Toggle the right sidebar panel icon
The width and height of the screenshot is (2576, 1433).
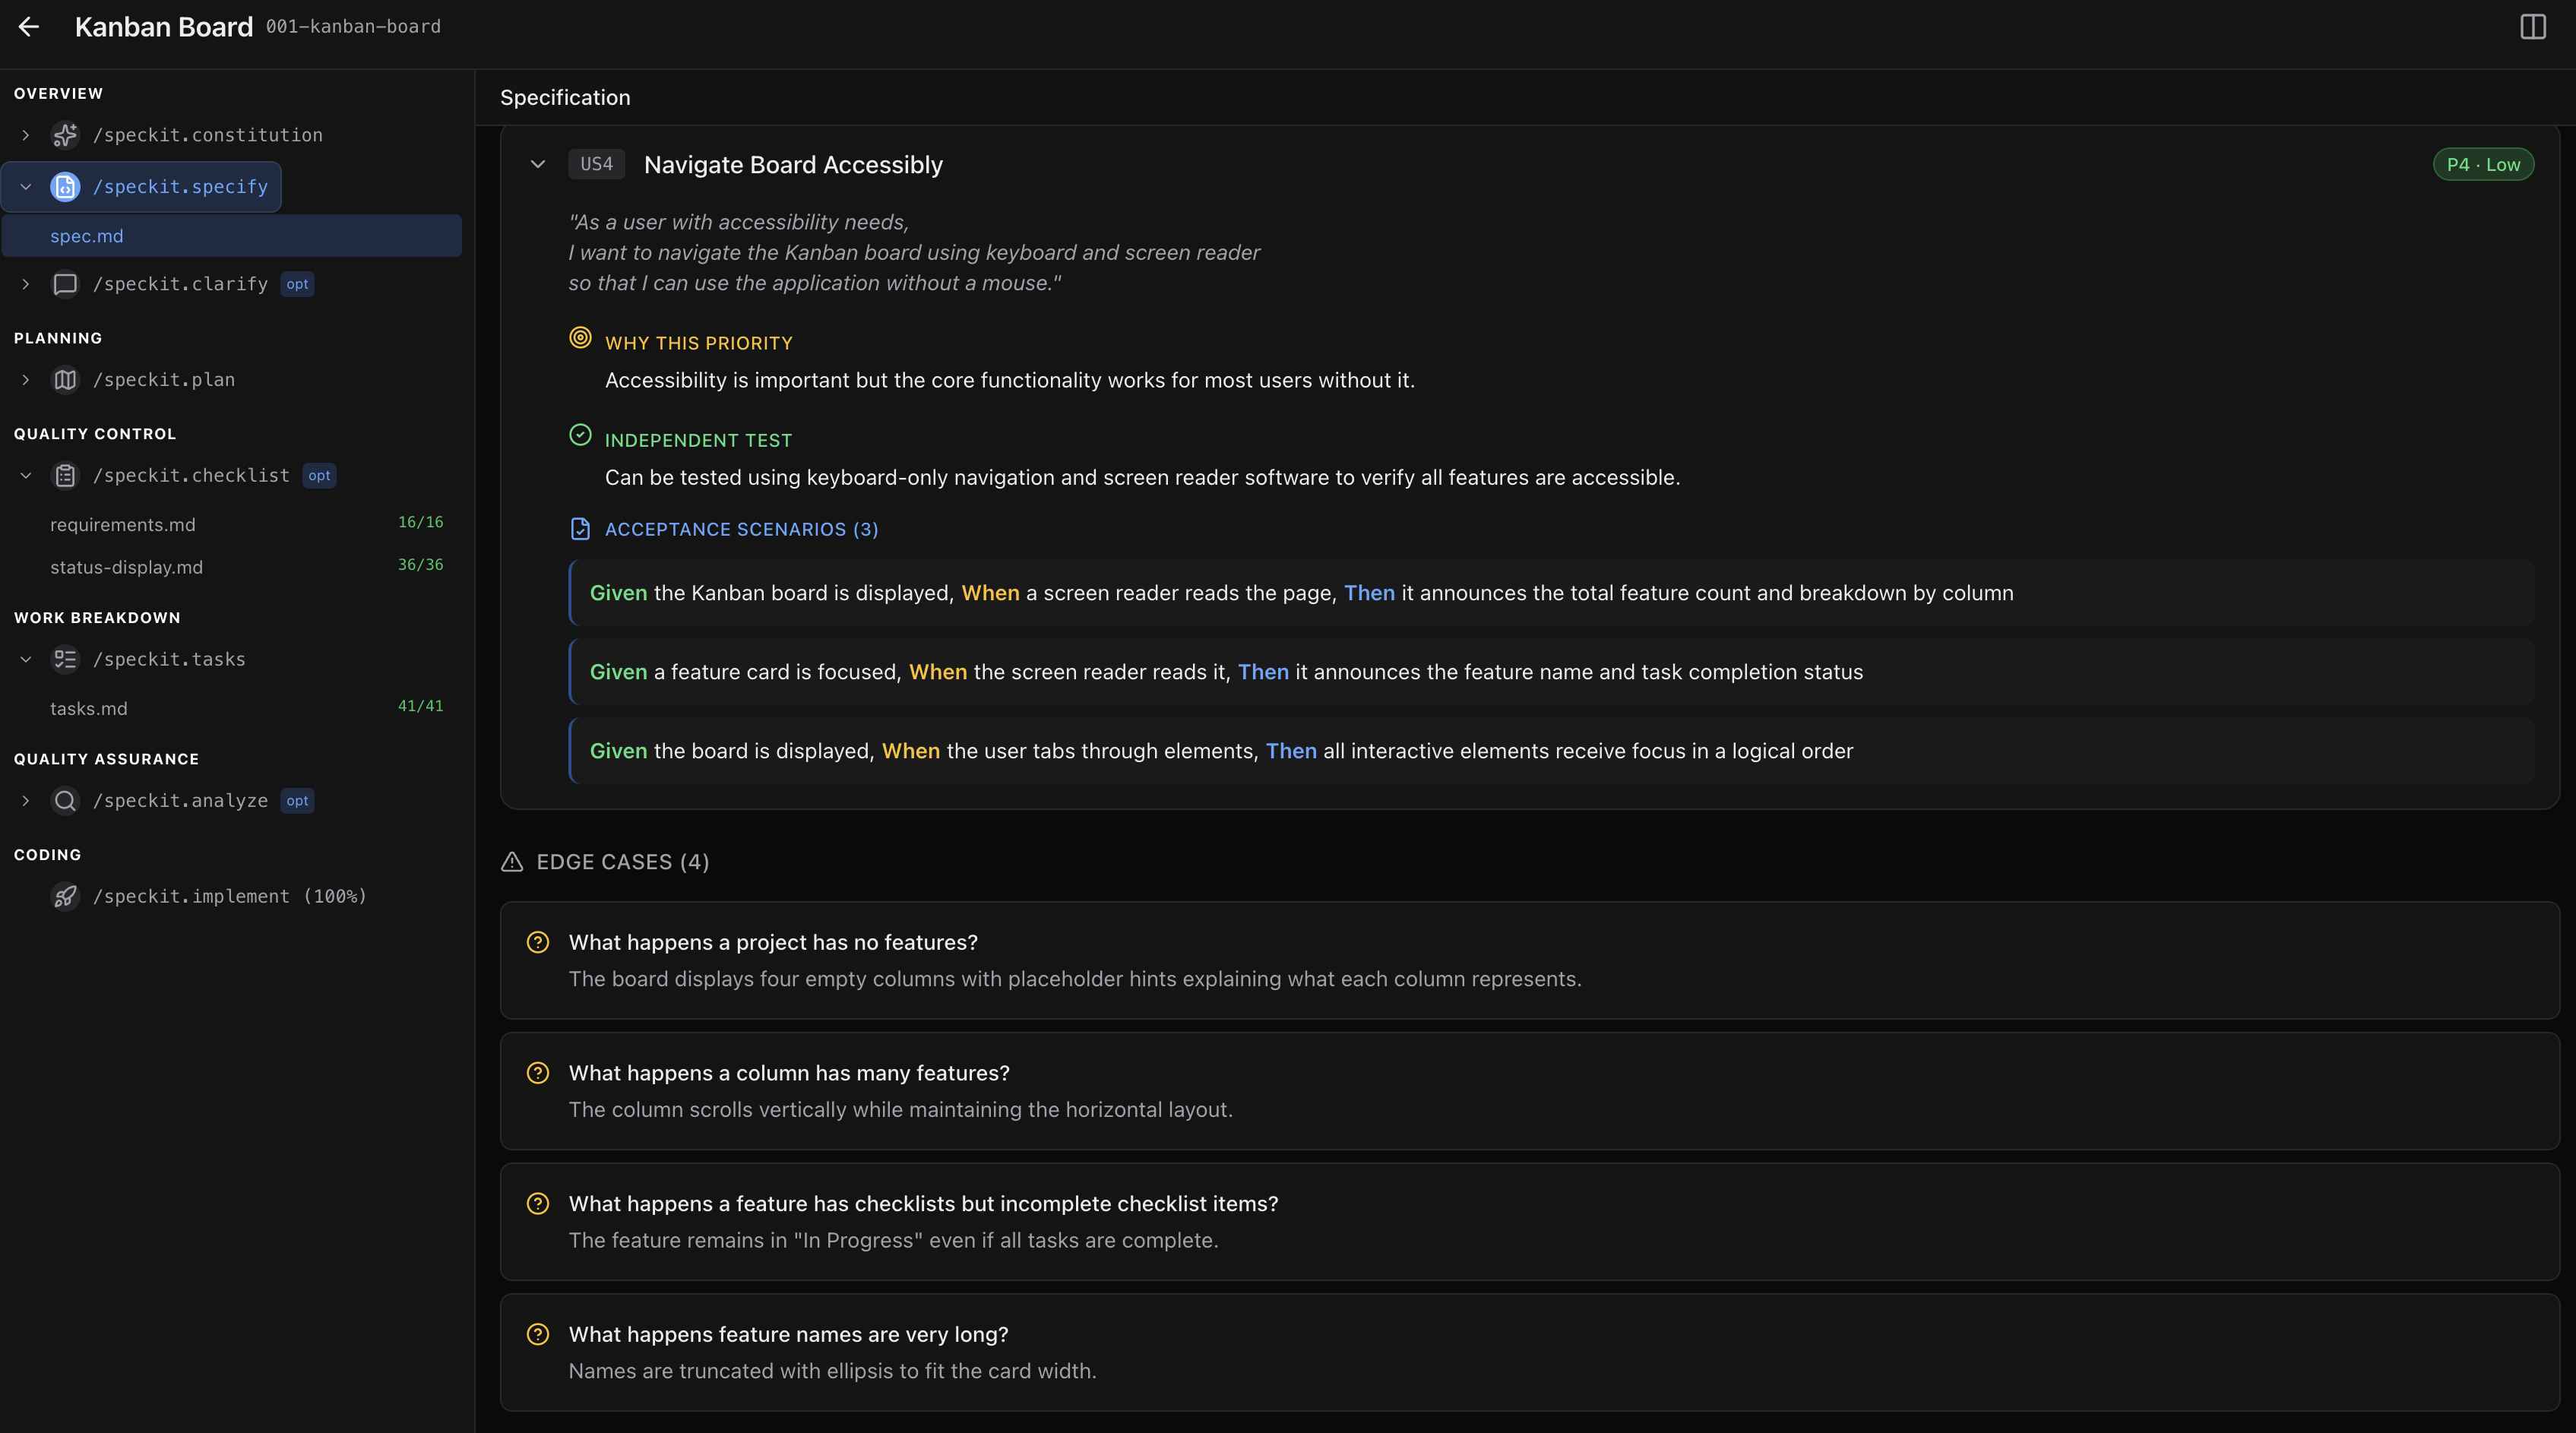(2532, 27)
